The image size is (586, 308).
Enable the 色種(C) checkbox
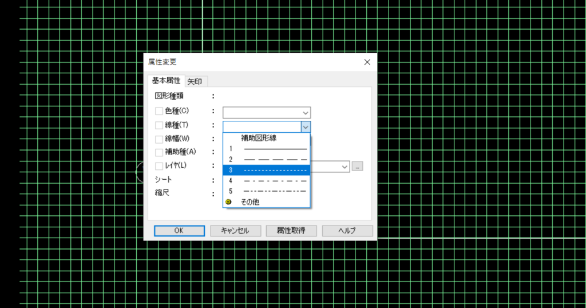pos(159,111)
